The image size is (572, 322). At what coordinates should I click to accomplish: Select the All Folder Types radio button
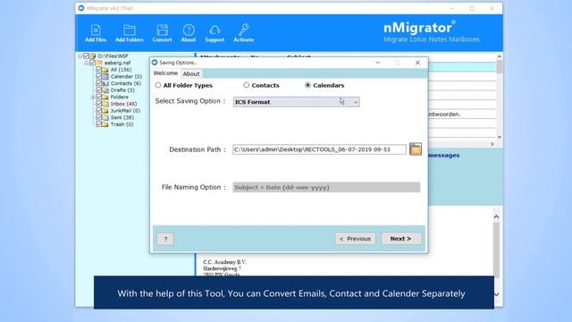point(158,85)
